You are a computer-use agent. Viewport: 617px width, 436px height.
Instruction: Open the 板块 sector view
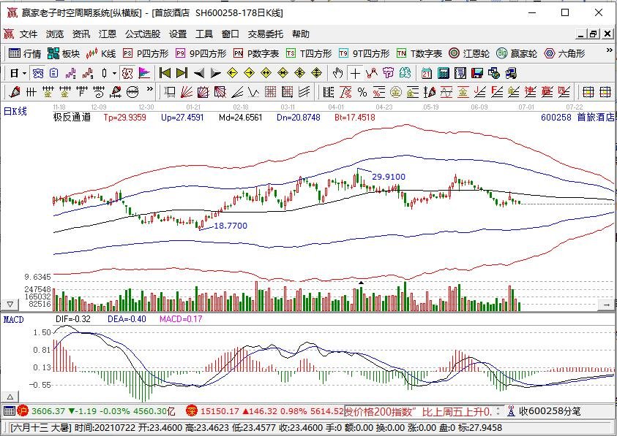(x=64, y=53)
